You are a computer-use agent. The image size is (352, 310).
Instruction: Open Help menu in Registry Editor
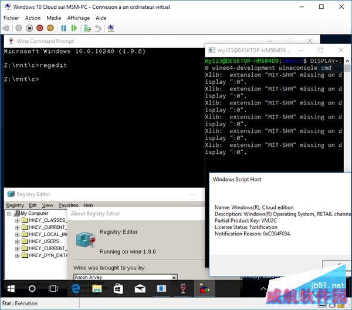88,205
